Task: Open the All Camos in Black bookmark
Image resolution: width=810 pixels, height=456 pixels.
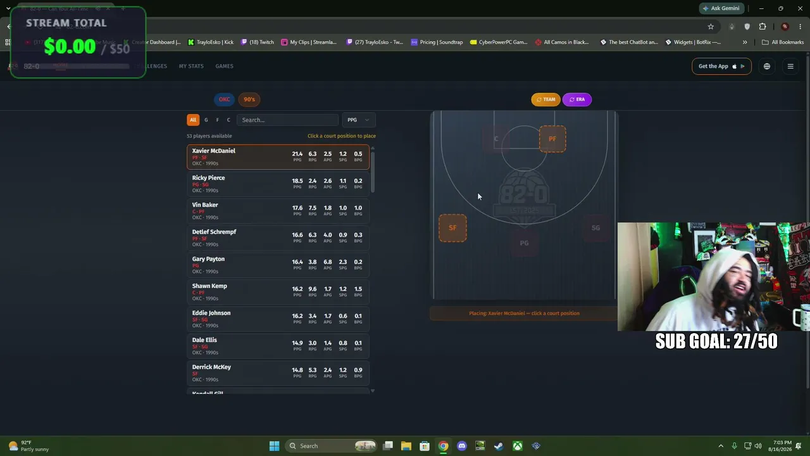Action: tap(562, 42)
